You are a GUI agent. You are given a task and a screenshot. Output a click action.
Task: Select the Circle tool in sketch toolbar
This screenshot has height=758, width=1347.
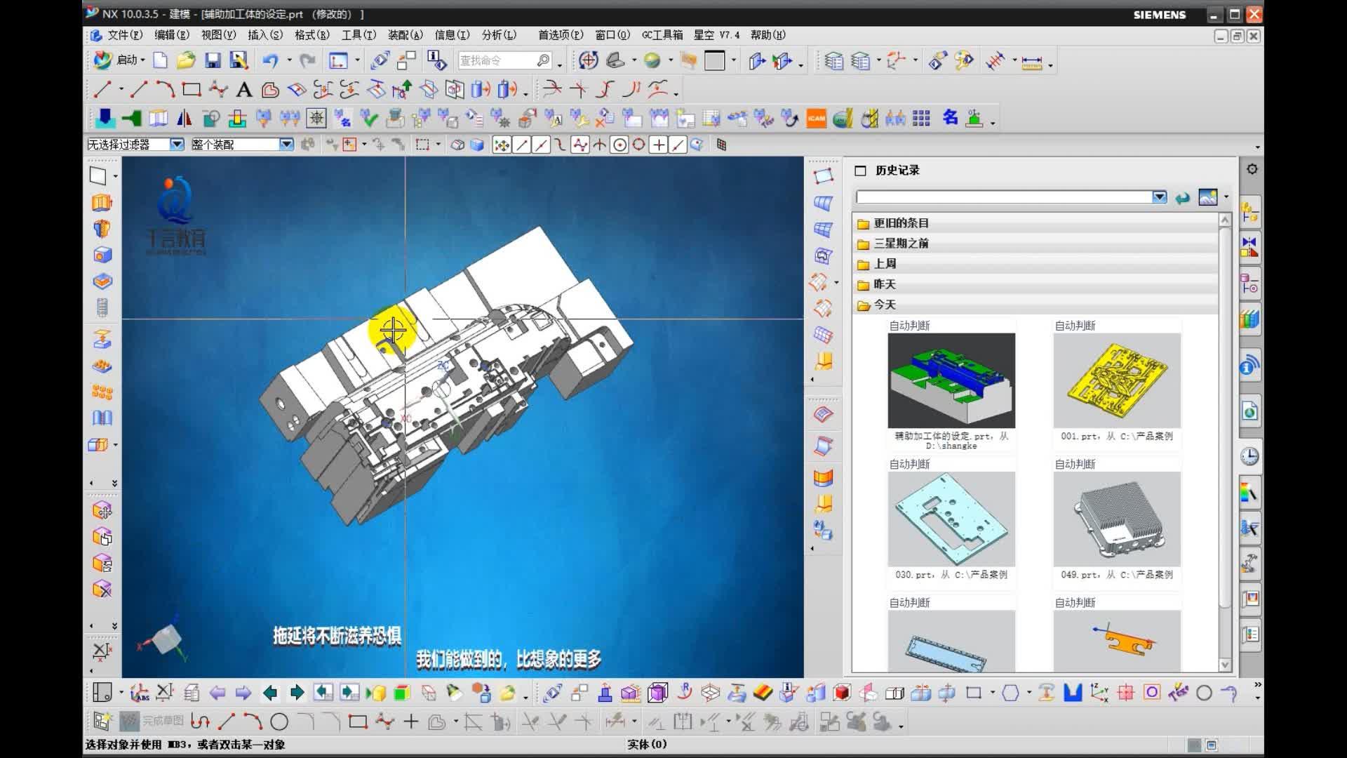(x=279, y=722)
